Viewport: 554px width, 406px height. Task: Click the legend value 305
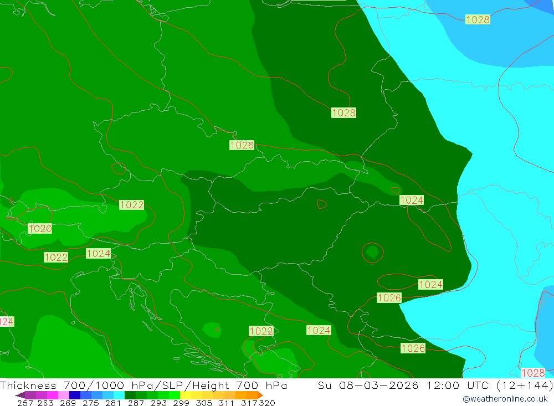(x=203, y=403)
